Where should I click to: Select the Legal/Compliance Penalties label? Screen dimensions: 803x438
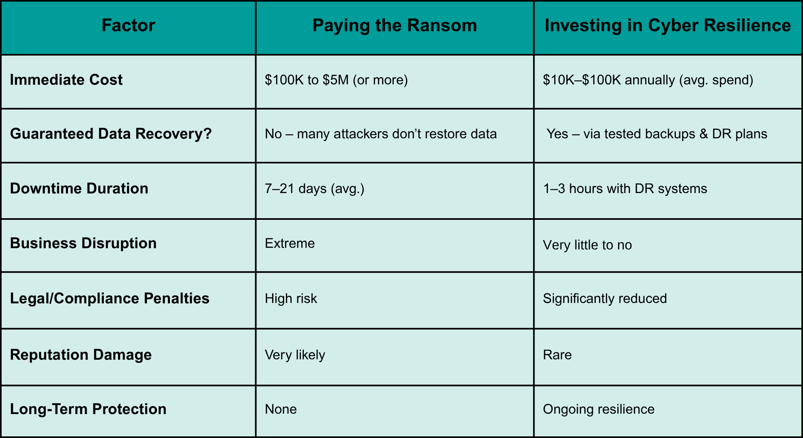click(109, 298)
